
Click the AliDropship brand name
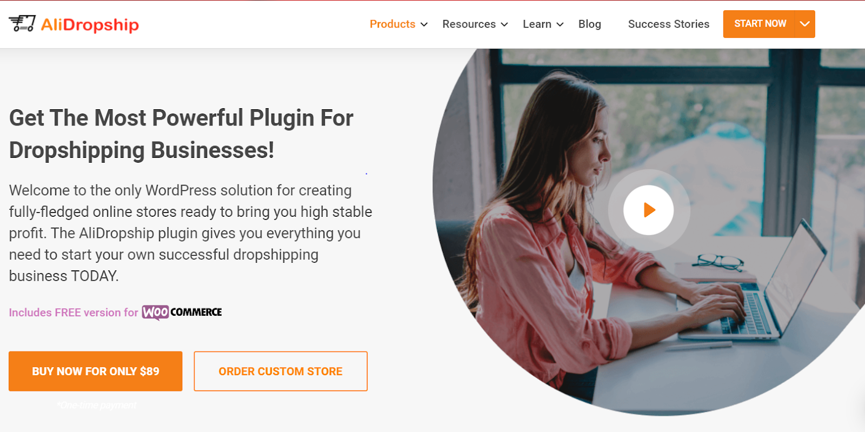coord(90,25)
